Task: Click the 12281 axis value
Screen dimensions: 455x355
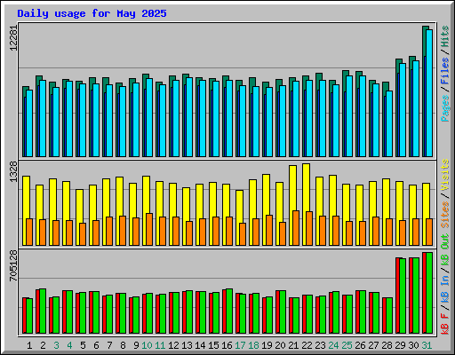Action: [13, 38]
